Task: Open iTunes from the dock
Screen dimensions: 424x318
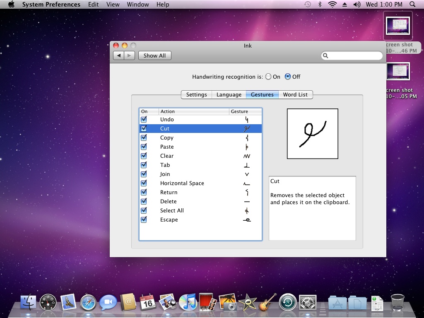Action: point(188,302)
